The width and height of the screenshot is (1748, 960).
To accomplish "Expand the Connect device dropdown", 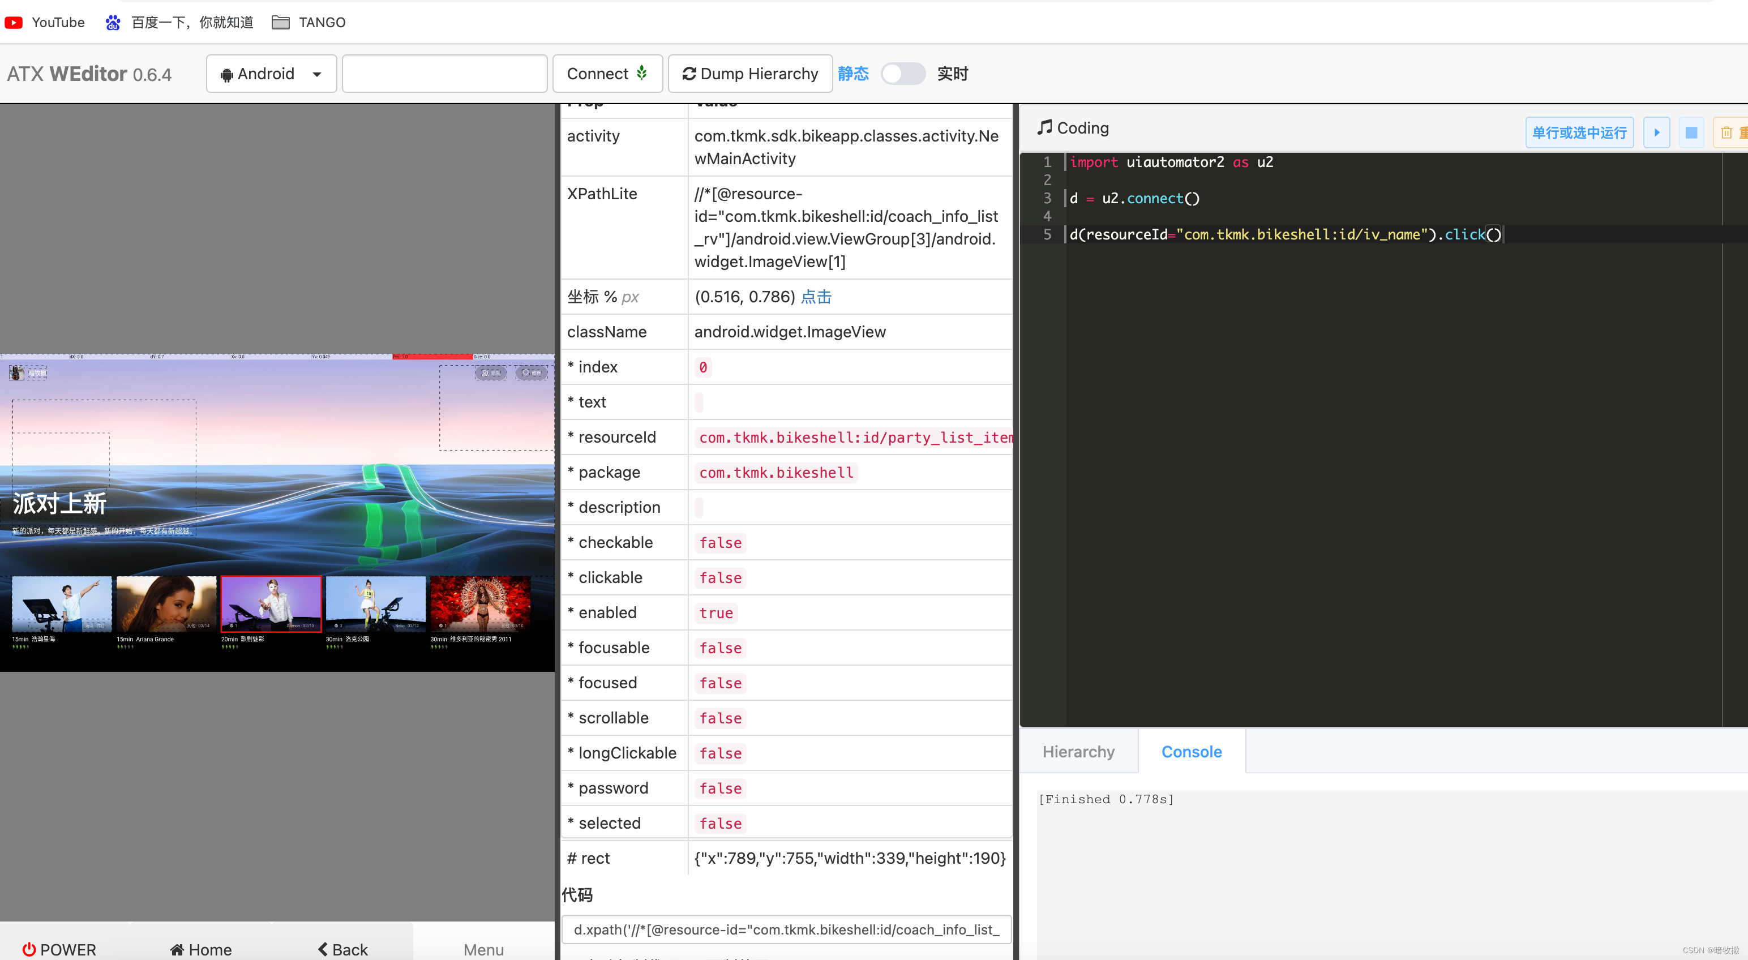I will coord(607,73).
